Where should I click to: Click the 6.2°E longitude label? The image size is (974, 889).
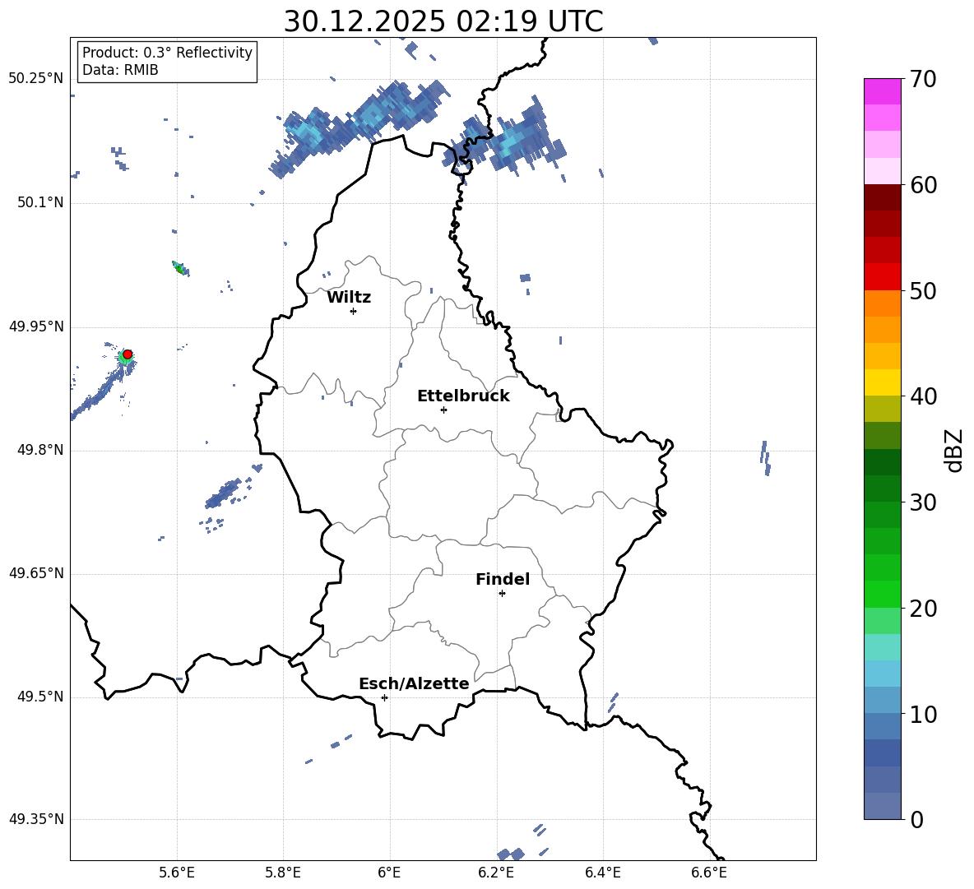coord(496,873)
